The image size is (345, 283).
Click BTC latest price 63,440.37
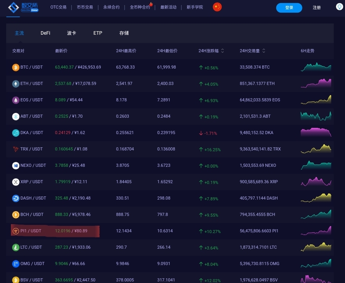click(x=64, y=67)
